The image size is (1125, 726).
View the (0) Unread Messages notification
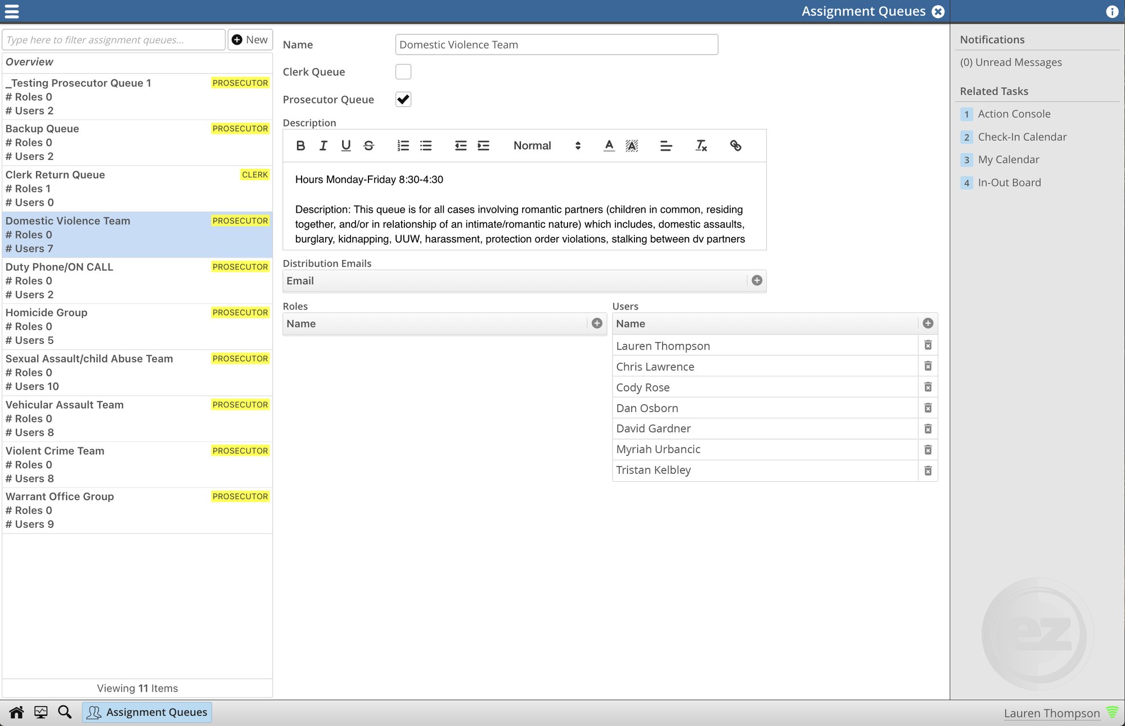(1011, 62)
